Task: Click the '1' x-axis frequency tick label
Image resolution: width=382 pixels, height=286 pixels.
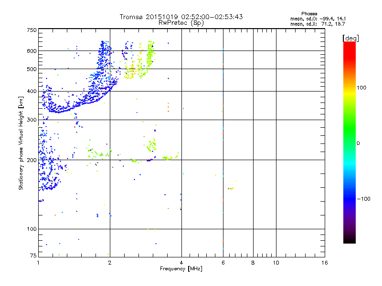Action: tap(38, 263)
